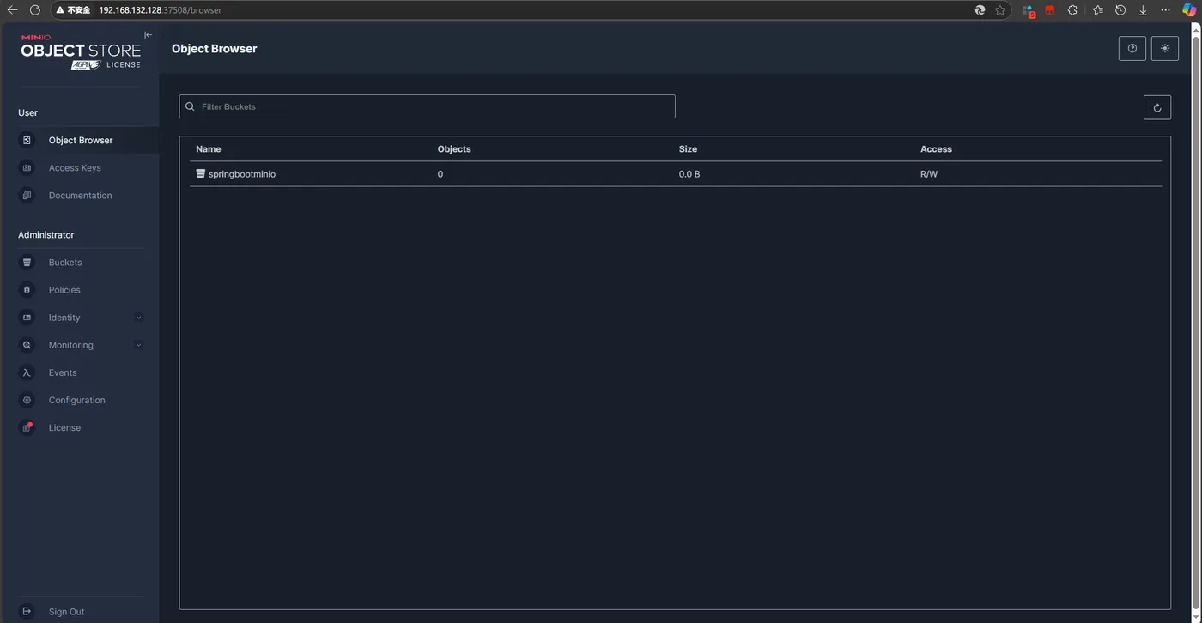Click the Object Browser sidebar icon

coord(27,140)
